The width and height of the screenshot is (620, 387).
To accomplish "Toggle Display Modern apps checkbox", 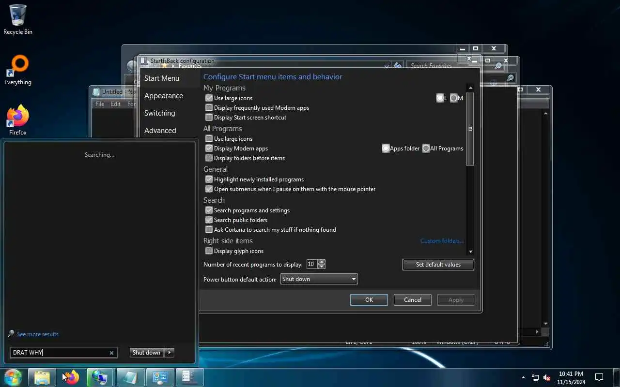I will click(x=209, y=148).
